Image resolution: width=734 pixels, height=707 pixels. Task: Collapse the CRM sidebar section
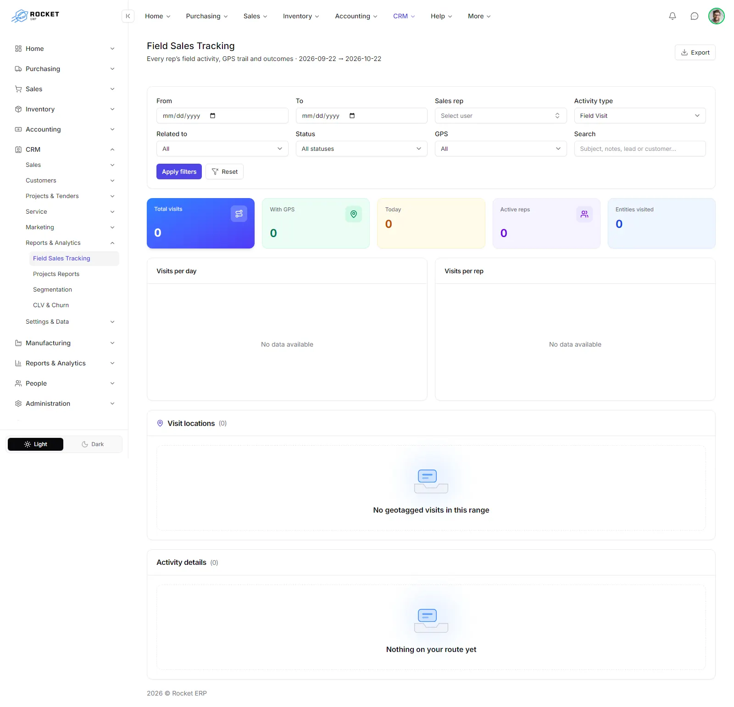pos(64,149)
